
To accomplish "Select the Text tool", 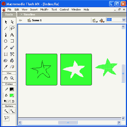I will click(x=12, y=35).
